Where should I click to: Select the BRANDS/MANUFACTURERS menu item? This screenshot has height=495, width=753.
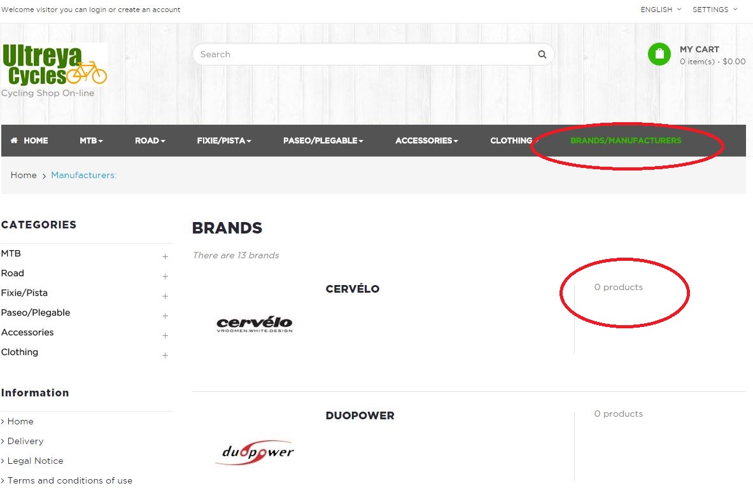(x=626, y=141)
